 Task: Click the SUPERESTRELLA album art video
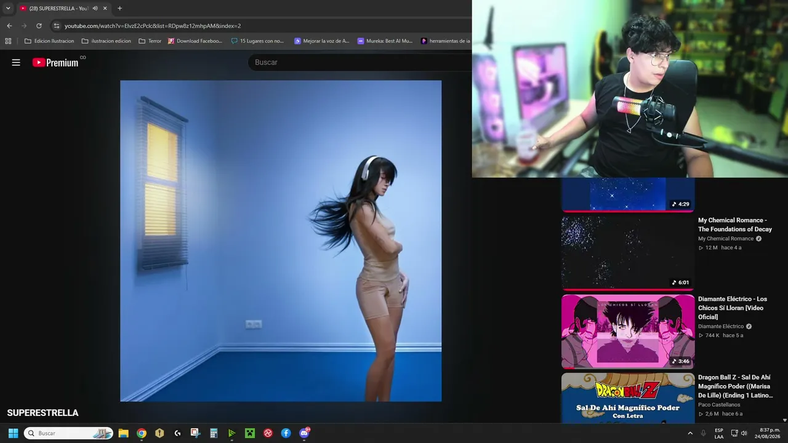(281, 241)
